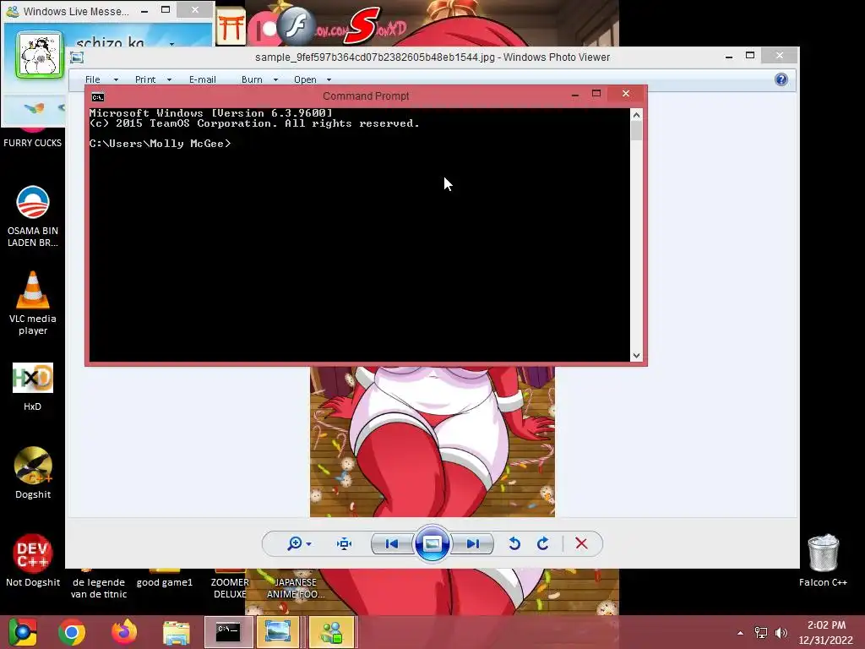Rotate the photo clockwise
865x649 pixels.
(x=543, y=543)
